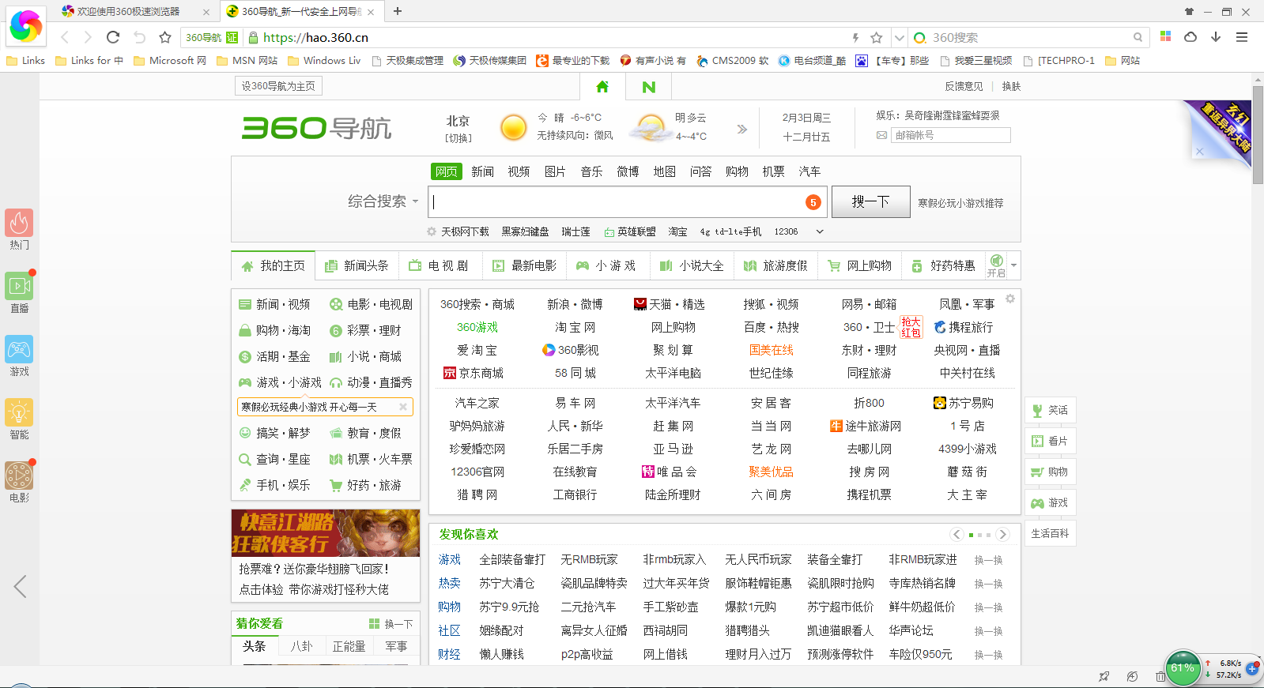1264x688 pixels.
Task: Open the colorful apps grid icon
Action: point(1165,36)
